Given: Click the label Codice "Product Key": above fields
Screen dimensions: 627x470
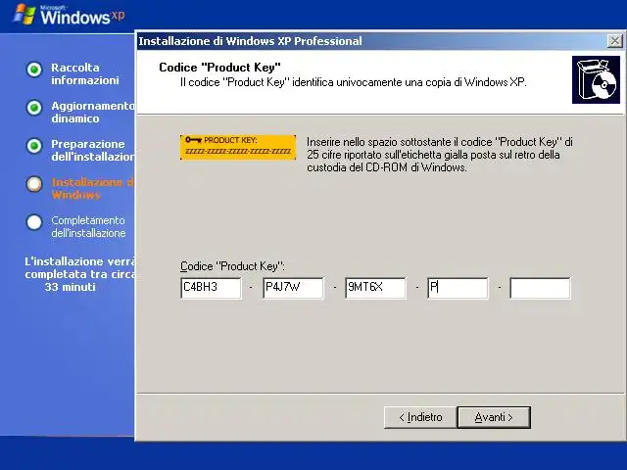Looking at the screenshot, I should pos(232,266).
